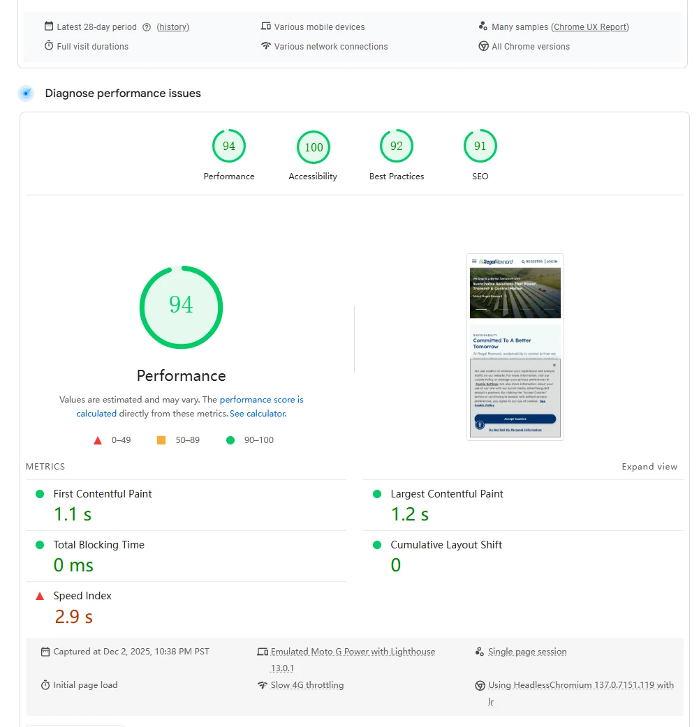Open the history link

(172, 27)
